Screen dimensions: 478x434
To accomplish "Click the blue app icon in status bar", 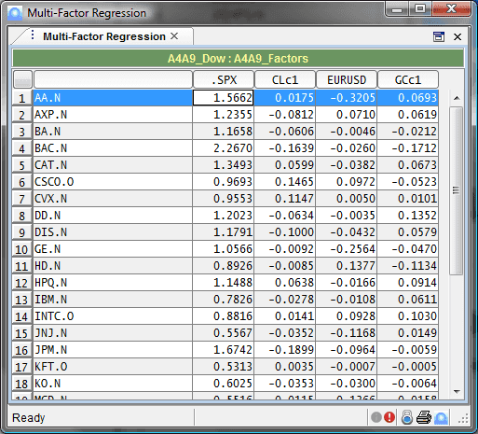I will [441, 418].
